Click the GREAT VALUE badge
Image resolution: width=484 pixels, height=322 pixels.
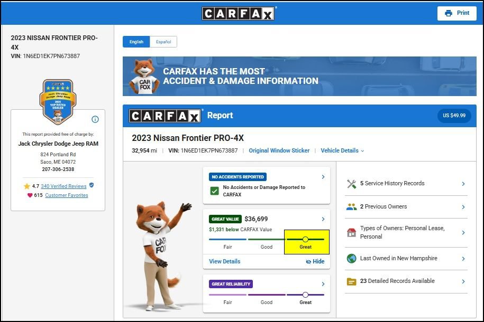pos(225,219)
